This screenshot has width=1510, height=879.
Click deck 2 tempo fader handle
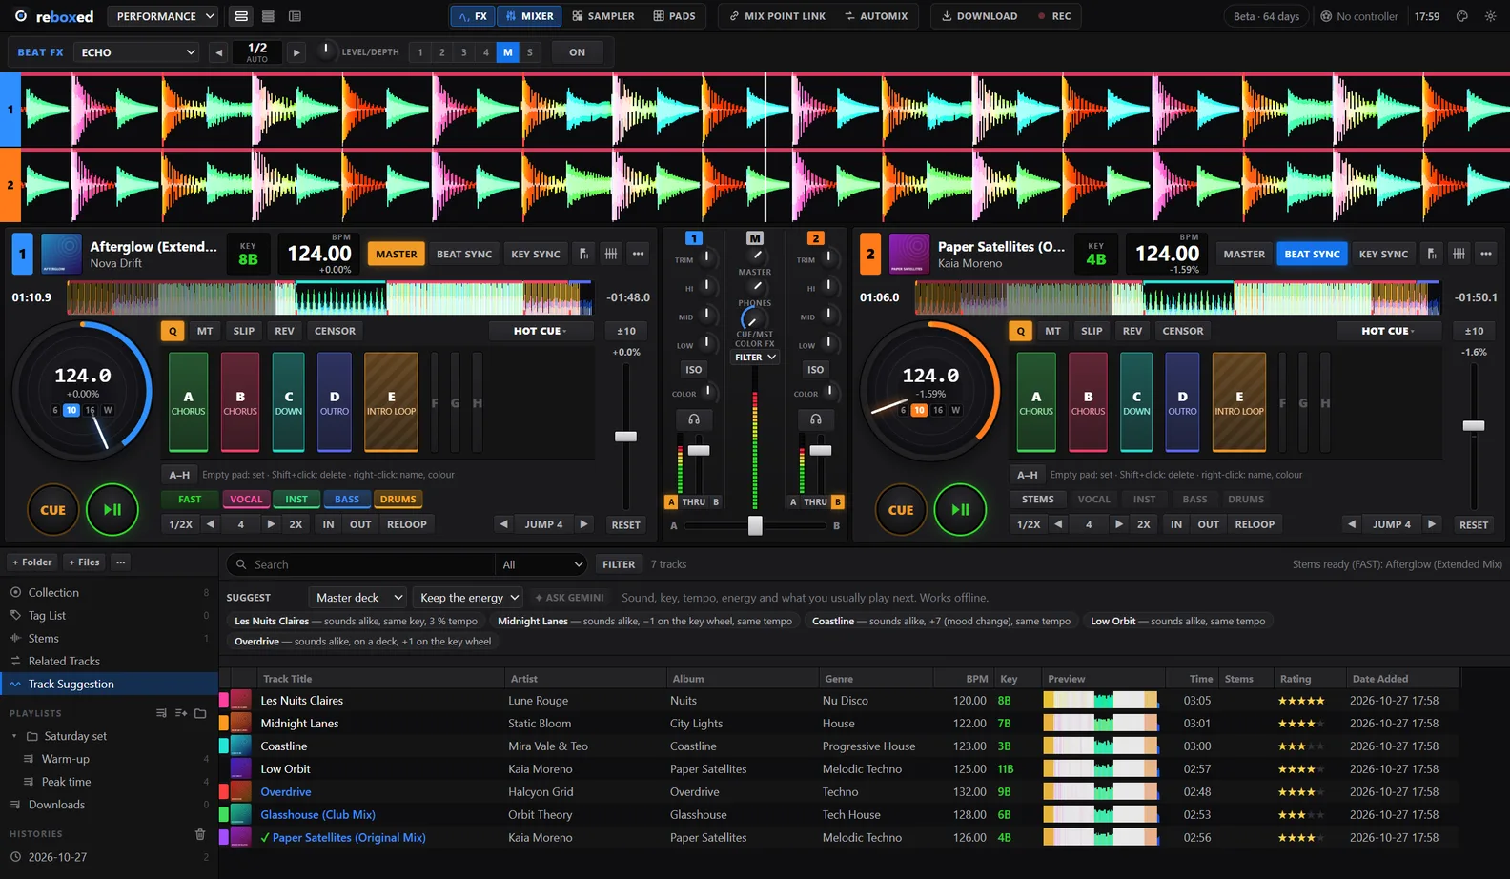(1474, 425)
